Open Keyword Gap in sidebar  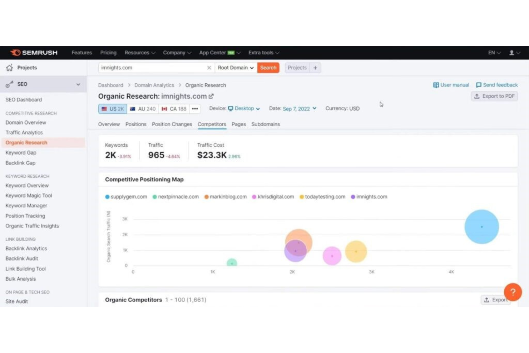(21, 153)
